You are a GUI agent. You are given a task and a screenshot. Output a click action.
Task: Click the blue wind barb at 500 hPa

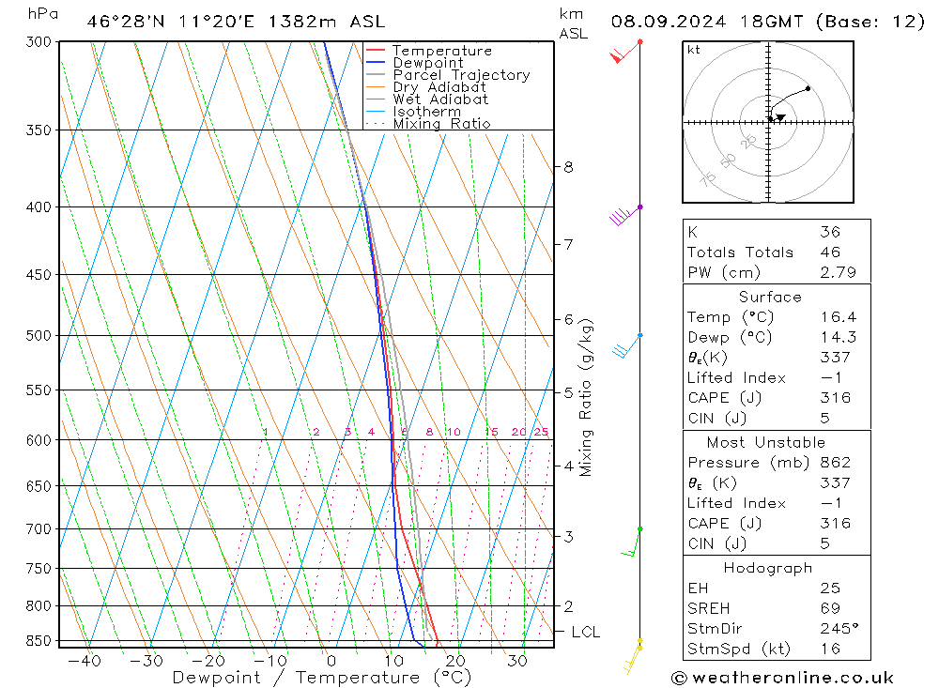point(627,345)
